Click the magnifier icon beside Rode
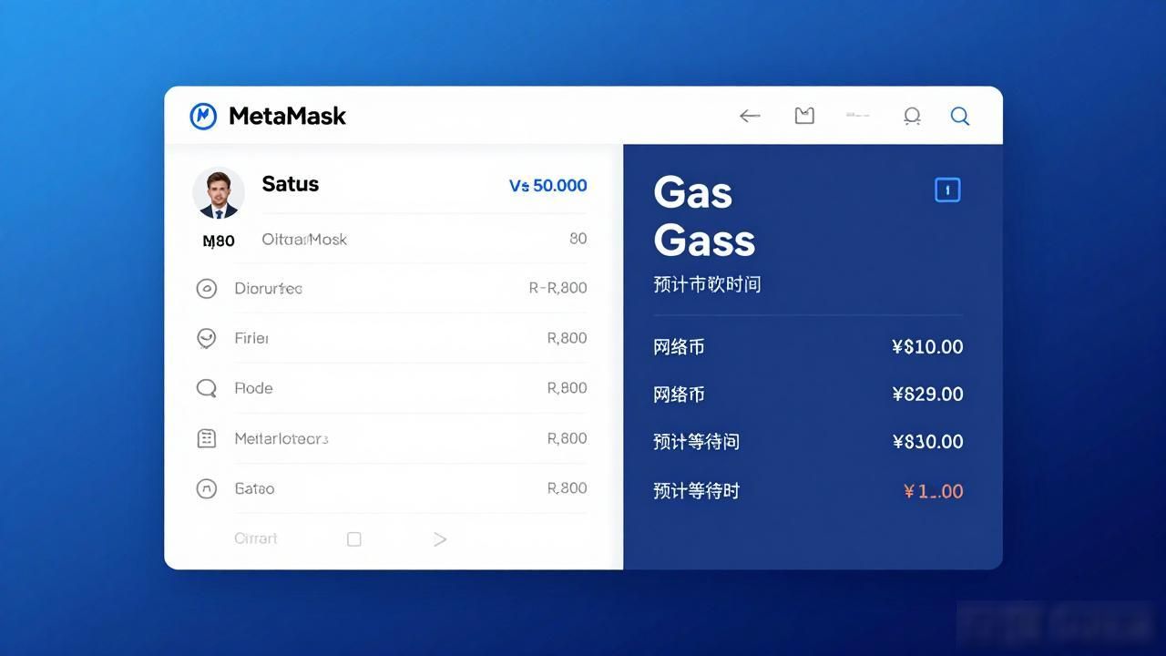Image resolution: width=1166 pixels, height=656 pixels. point(207,389)
